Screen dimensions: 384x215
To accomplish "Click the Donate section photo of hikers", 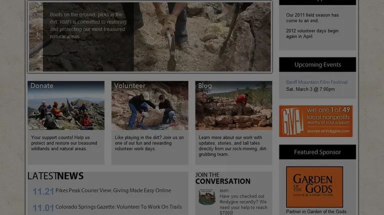I will click(66, 110).
